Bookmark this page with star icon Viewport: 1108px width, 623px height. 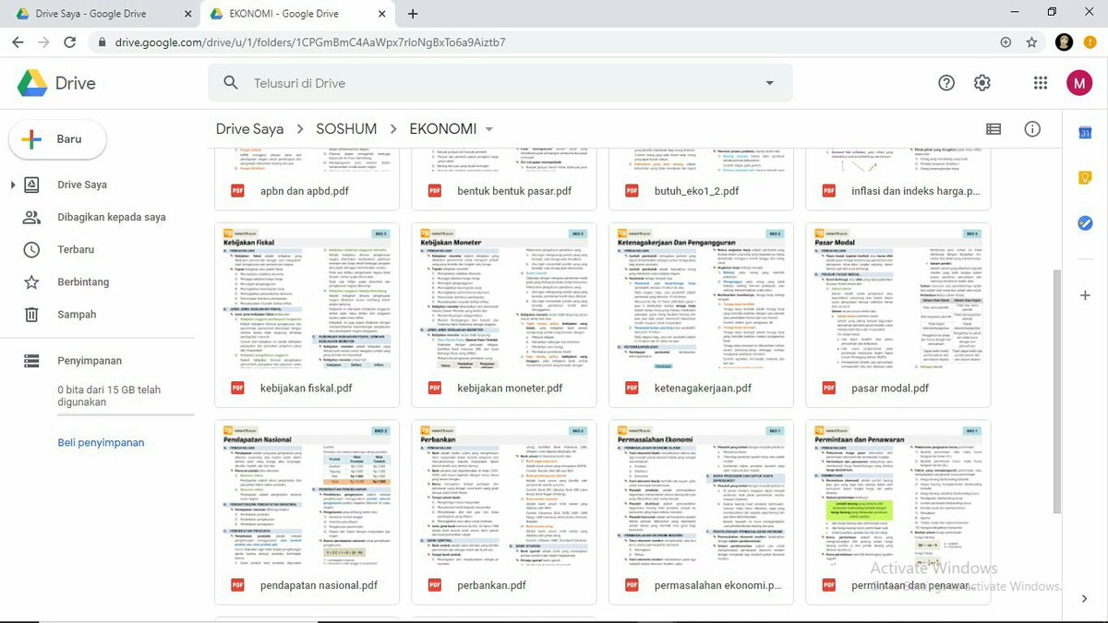(1031, 42)
